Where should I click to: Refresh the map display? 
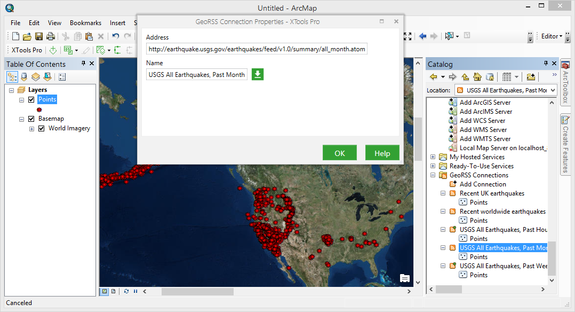126,291
